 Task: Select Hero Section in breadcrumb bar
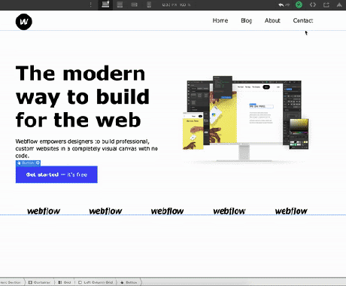(x=11, y=282)
